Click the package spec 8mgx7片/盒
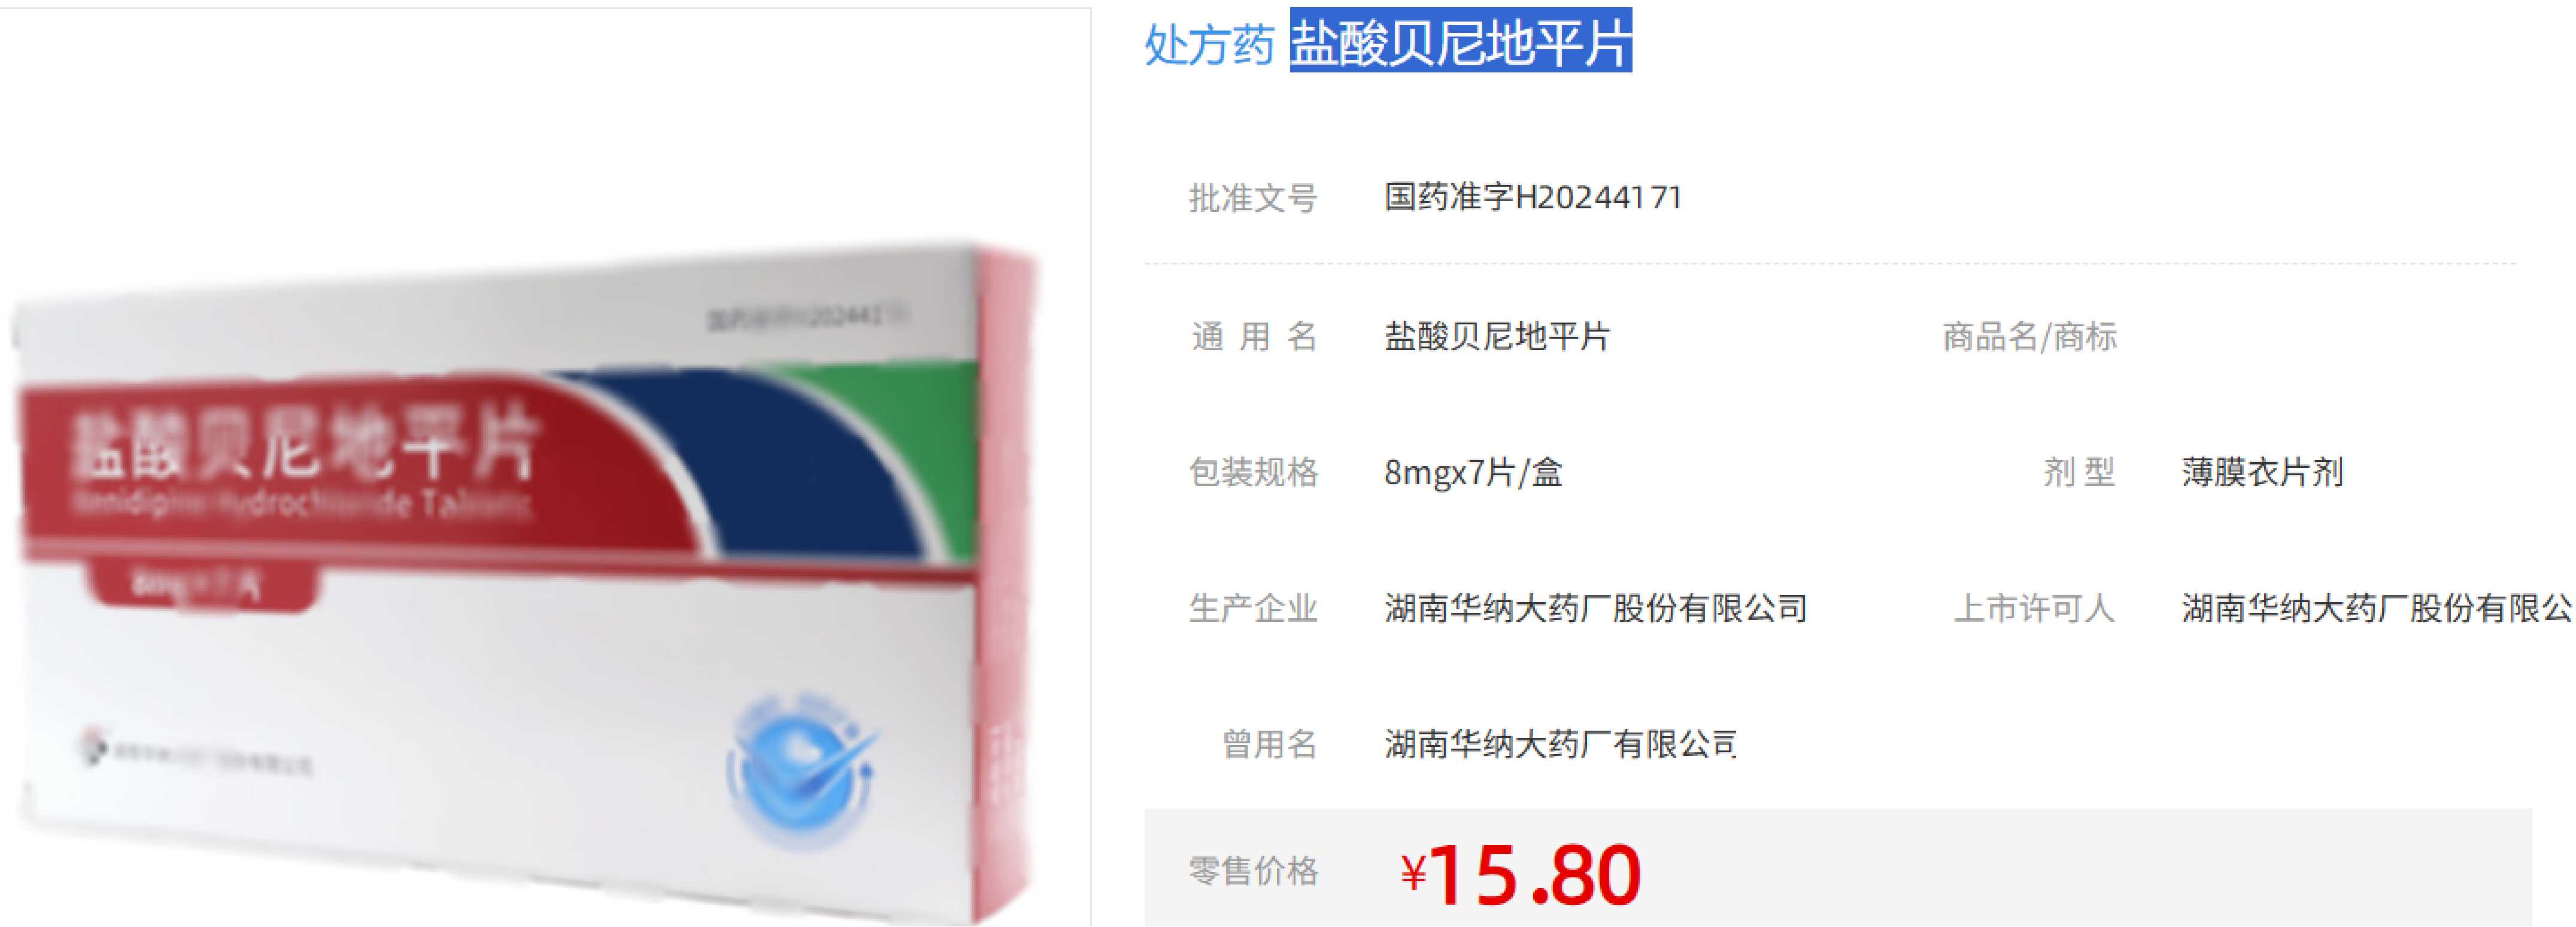Viewport: 2576px width, 927px height. click(1473, 472)
